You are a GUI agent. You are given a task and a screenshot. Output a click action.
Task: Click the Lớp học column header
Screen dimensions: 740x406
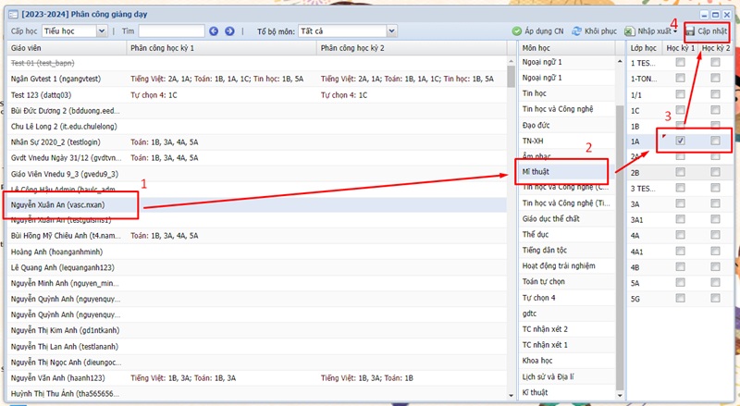click(644, 48)
